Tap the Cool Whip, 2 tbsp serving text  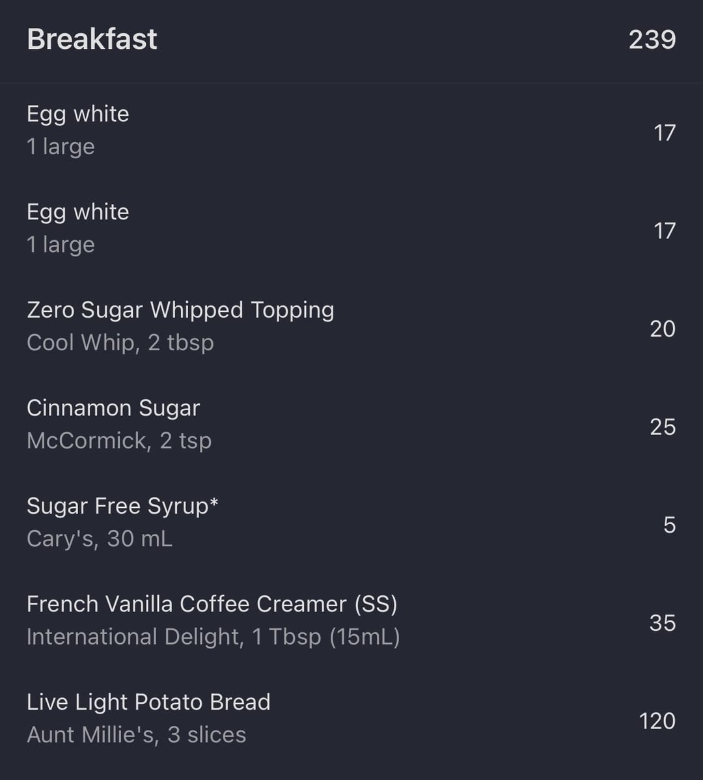click(x=120, y=342)
